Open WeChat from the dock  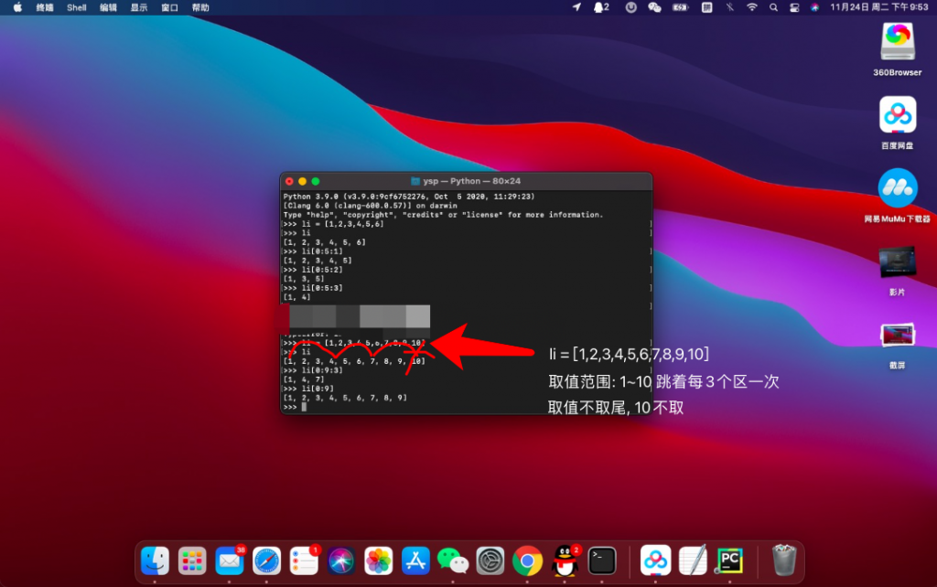point(452,560)
